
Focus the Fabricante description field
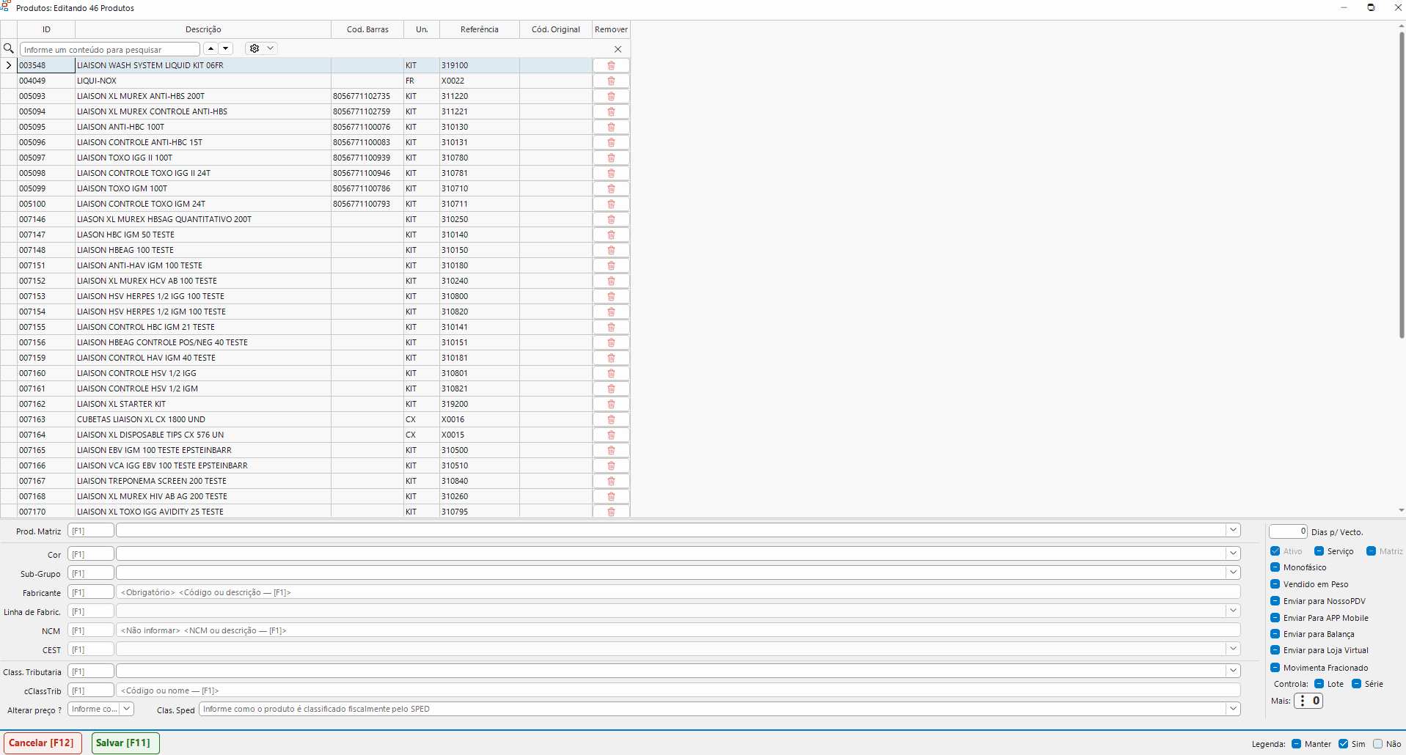[678, 592]
